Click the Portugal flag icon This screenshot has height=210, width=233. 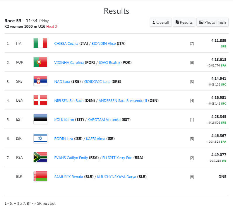[40, 62]
